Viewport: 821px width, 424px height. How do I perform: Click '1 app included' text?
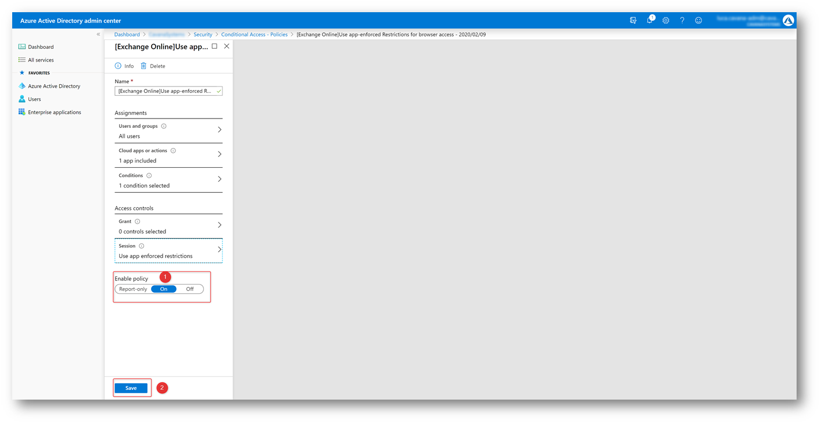[x=138, y=161]
